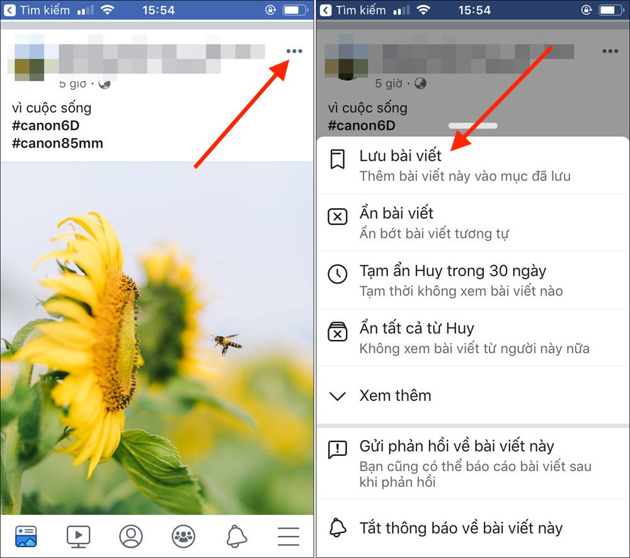Expand Xem thêm to show more options
This screenshot has width=630, height=558.
pyautogui.click(x=395, y=396)
